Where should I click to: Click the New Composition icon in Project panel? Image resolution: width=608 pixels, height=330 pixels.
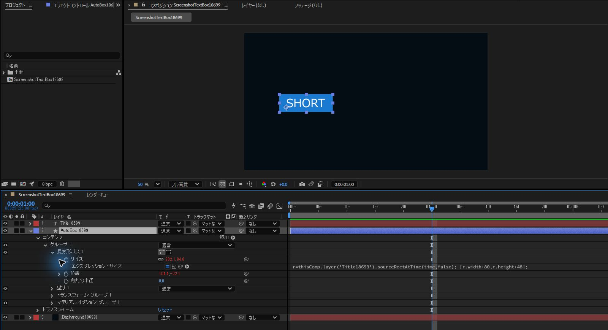coord(23,184)
